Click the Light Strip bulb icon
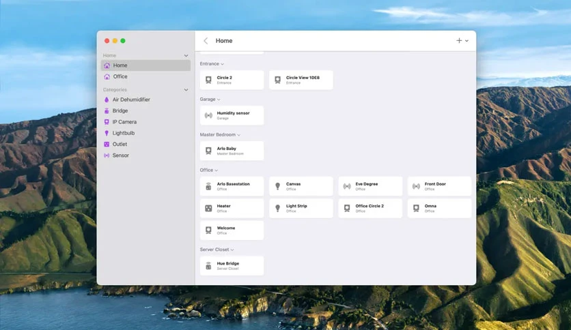Viewport: 571px width, 330px height. click(x=277, y=208)
